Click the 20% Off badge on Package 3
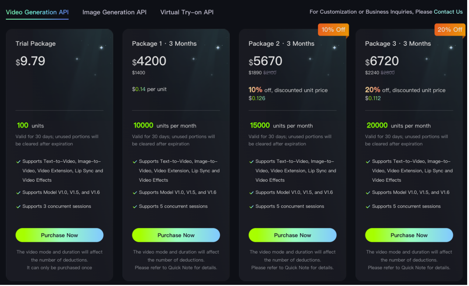 point(449,30)
